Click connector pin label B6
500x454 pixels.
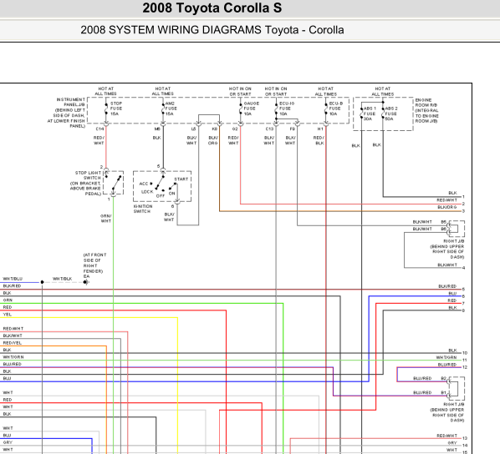click(x=443, y=229)
